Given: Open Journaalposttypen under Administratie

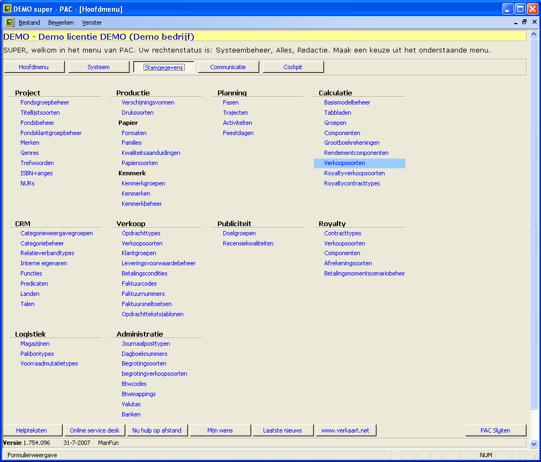Looking at the screenshot, I should pyautogui.click(x=146, y=344).
